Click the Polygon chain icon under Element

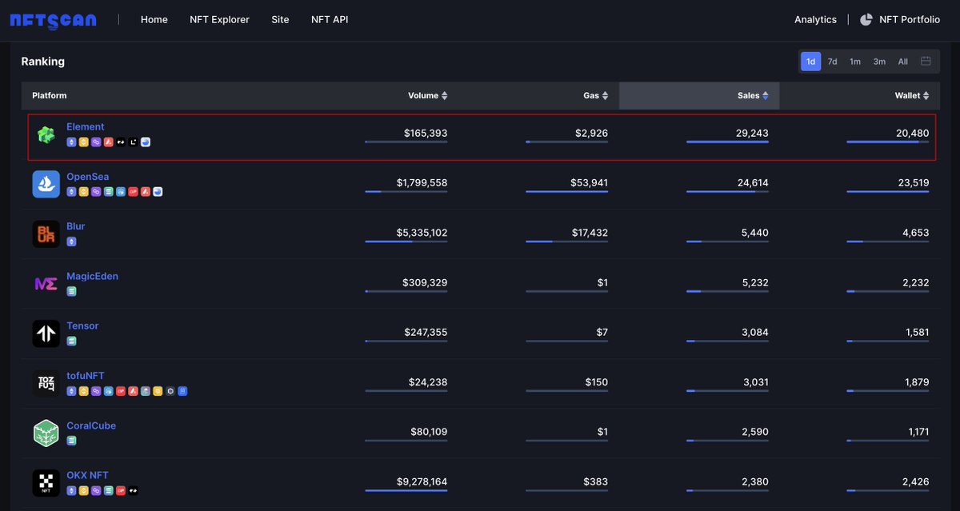click(96, 142)
